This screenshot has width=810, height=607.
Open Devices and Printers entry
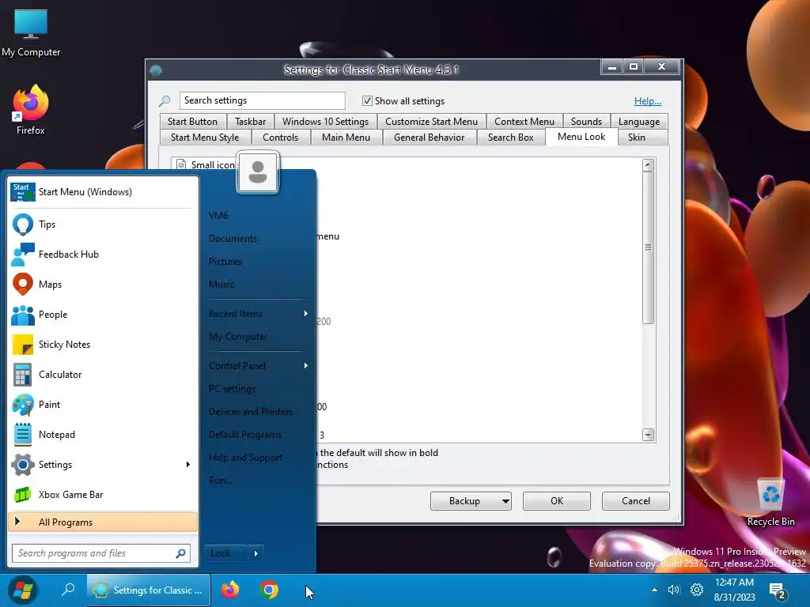click(x=251, y=411)
